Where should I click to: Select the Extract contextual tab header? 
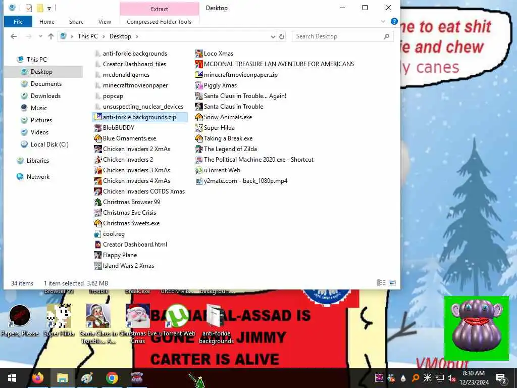tap(159, 9)
